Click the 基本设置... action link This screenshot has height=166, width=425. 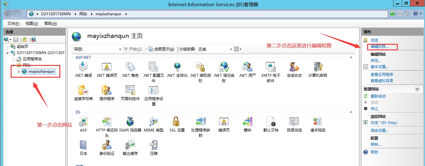pyautogui.click(x=379, y=67)
